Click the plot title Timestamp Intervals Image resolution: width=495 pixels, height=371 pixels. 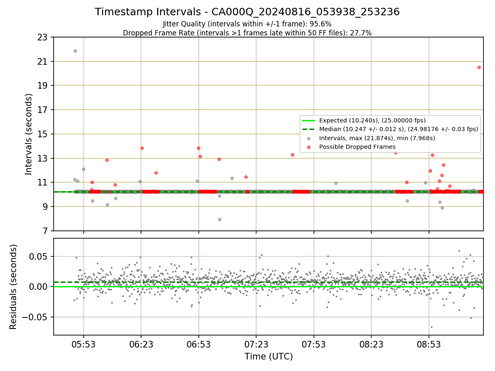click(x=247, y=12)
